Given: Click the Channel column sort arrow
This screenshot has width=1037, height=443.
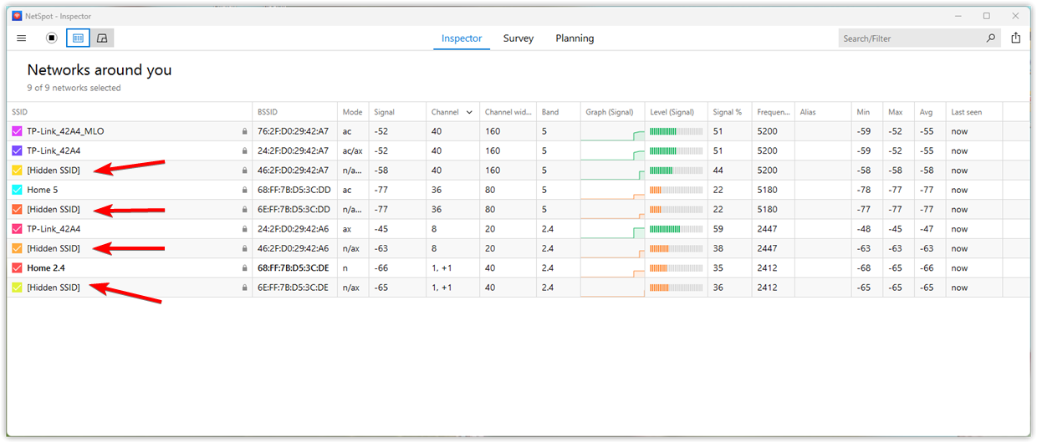Looking at the screenshot, I should point(469,112).
